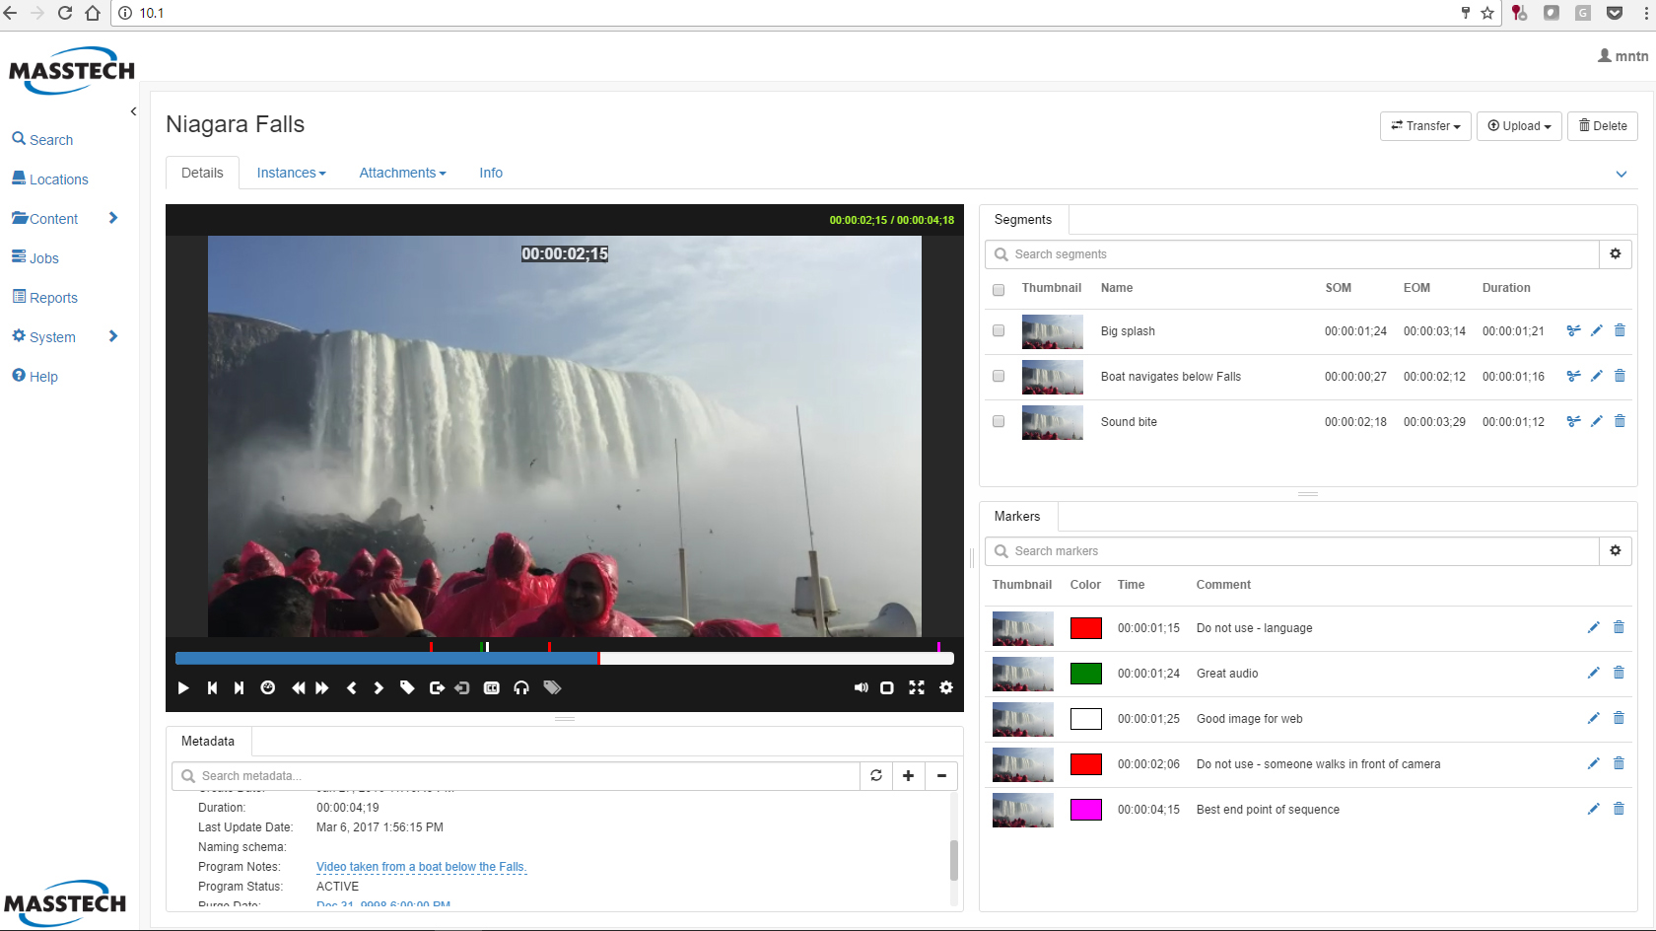Split the Sound bite segment with scissors
Image resolution: width=1656 pixels, height=931 pixels.
[x=1573, y=422]
